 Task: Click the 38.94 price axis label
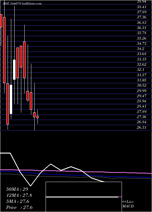click(x=141, y=2)
